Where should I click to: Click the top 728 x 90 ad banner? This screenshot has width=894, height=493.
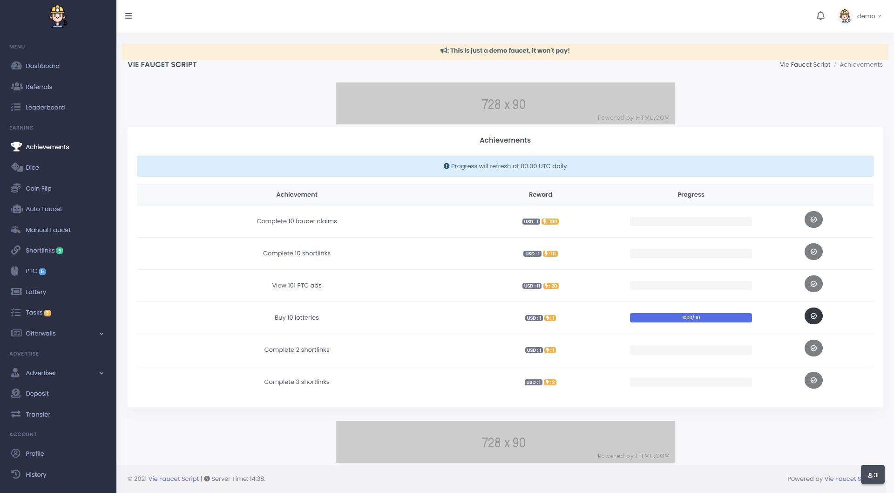tap(505, 103)
